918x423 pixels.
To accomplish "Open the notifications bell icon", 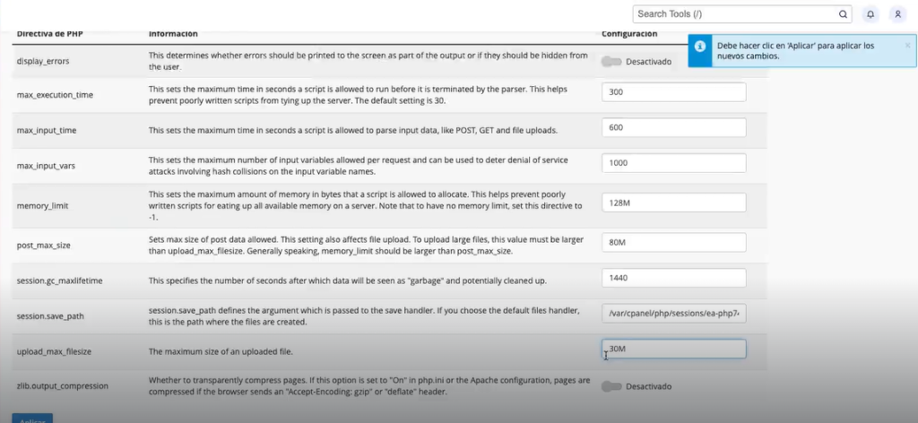I will click(870, 14).
